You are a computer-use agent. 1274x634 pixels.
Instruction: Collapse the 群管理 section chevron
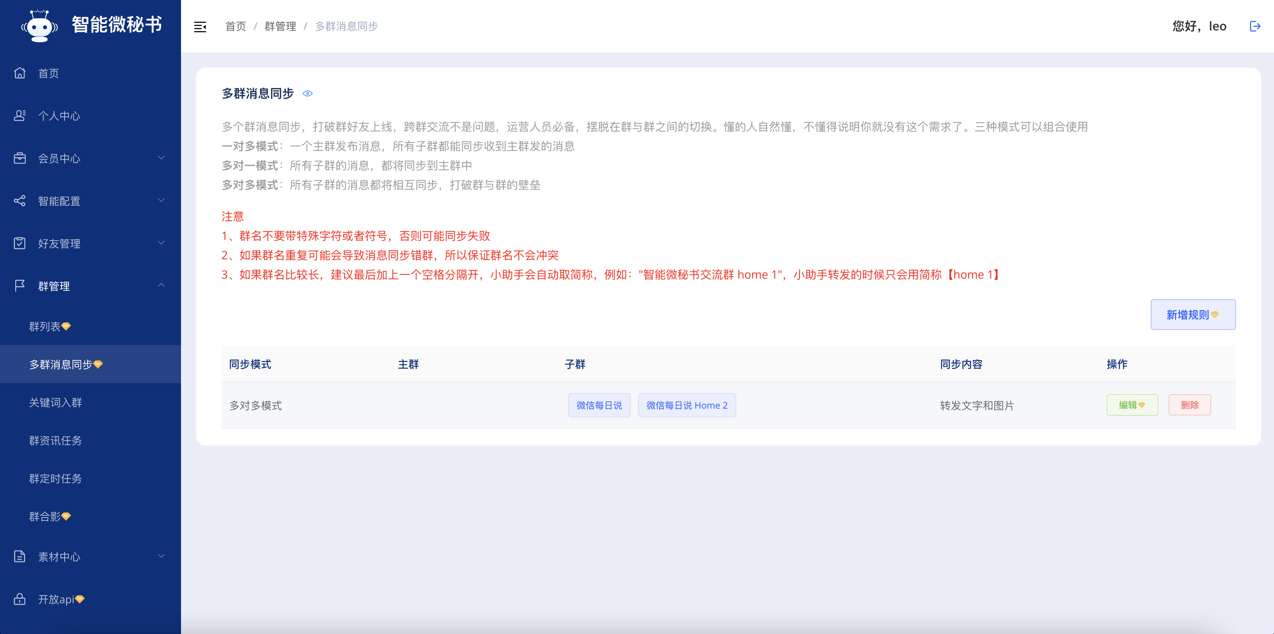161,285
